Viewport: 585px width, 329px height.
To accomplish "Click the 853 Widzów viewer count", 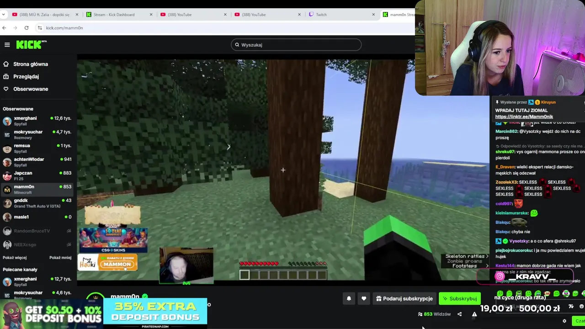I will [434, 314].
